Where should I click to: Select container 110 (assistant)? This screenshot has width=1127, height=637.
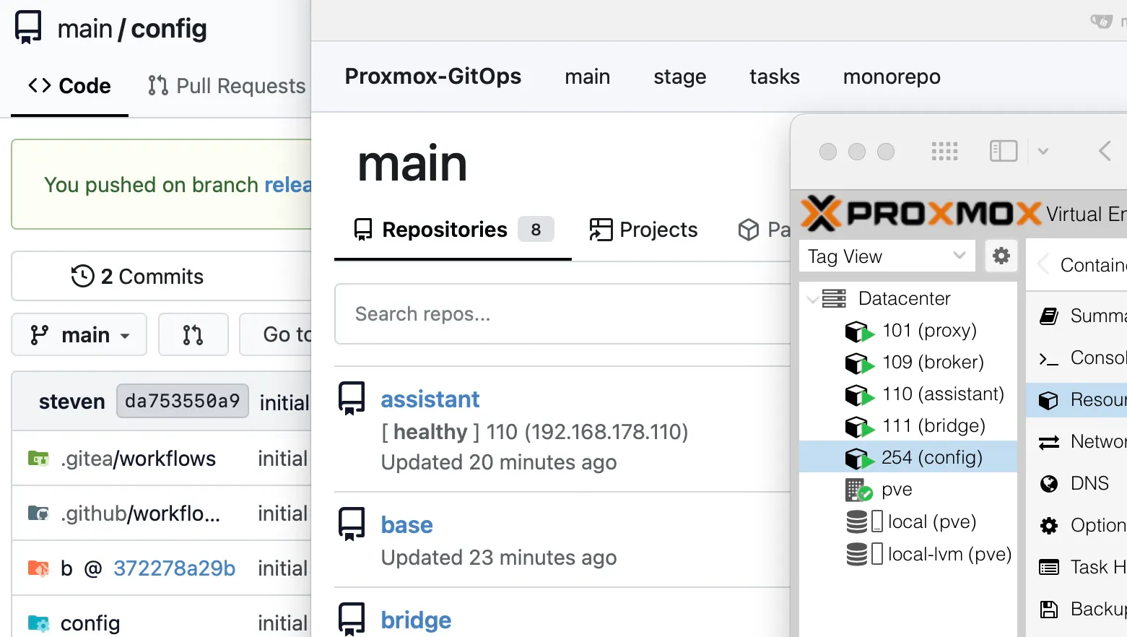click(943, 394)
